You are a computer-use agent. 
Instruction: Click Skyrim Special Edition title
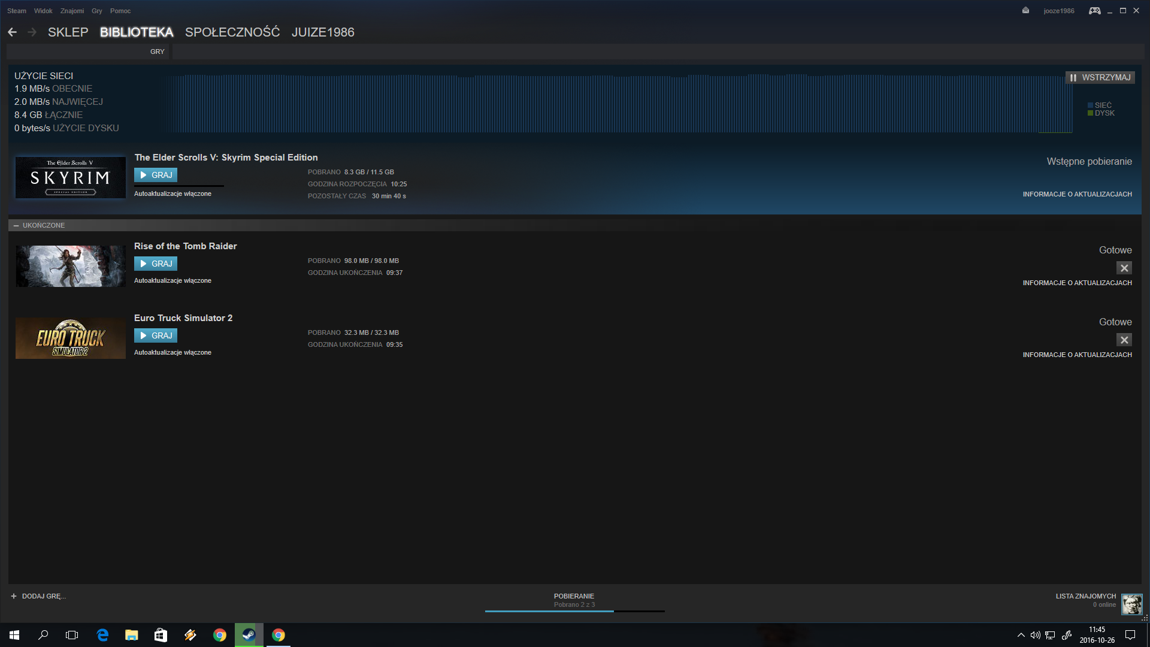tap(226, 158)
